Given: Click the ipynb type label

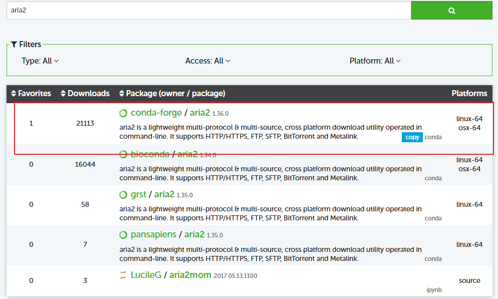Looking at the screenshot, I should 434,290.
